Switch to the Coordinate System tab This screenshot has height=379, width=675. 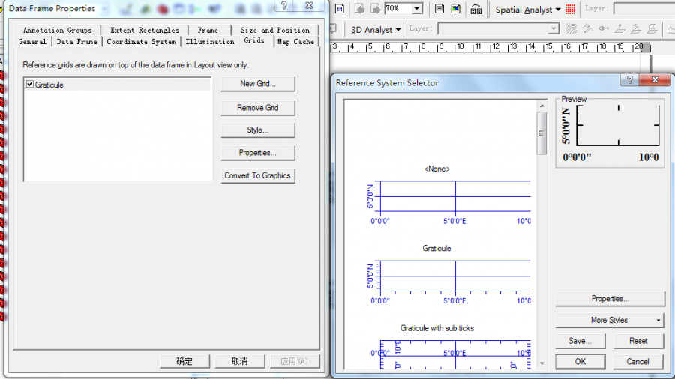[x=141, y=42]
